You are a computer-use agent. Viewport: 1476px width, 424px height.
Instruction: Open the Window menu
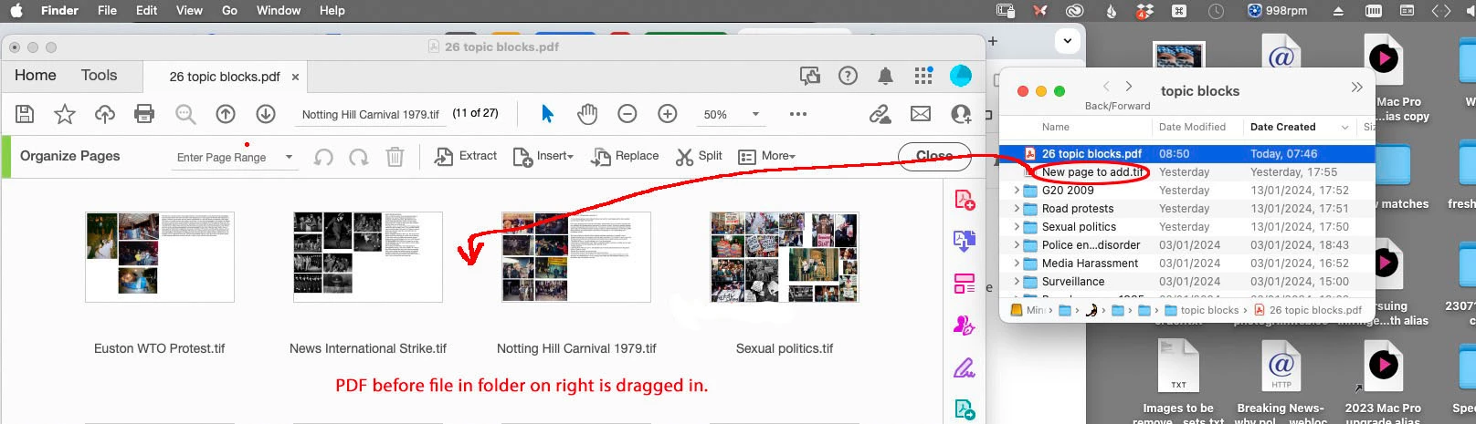[x=279, y=10]
